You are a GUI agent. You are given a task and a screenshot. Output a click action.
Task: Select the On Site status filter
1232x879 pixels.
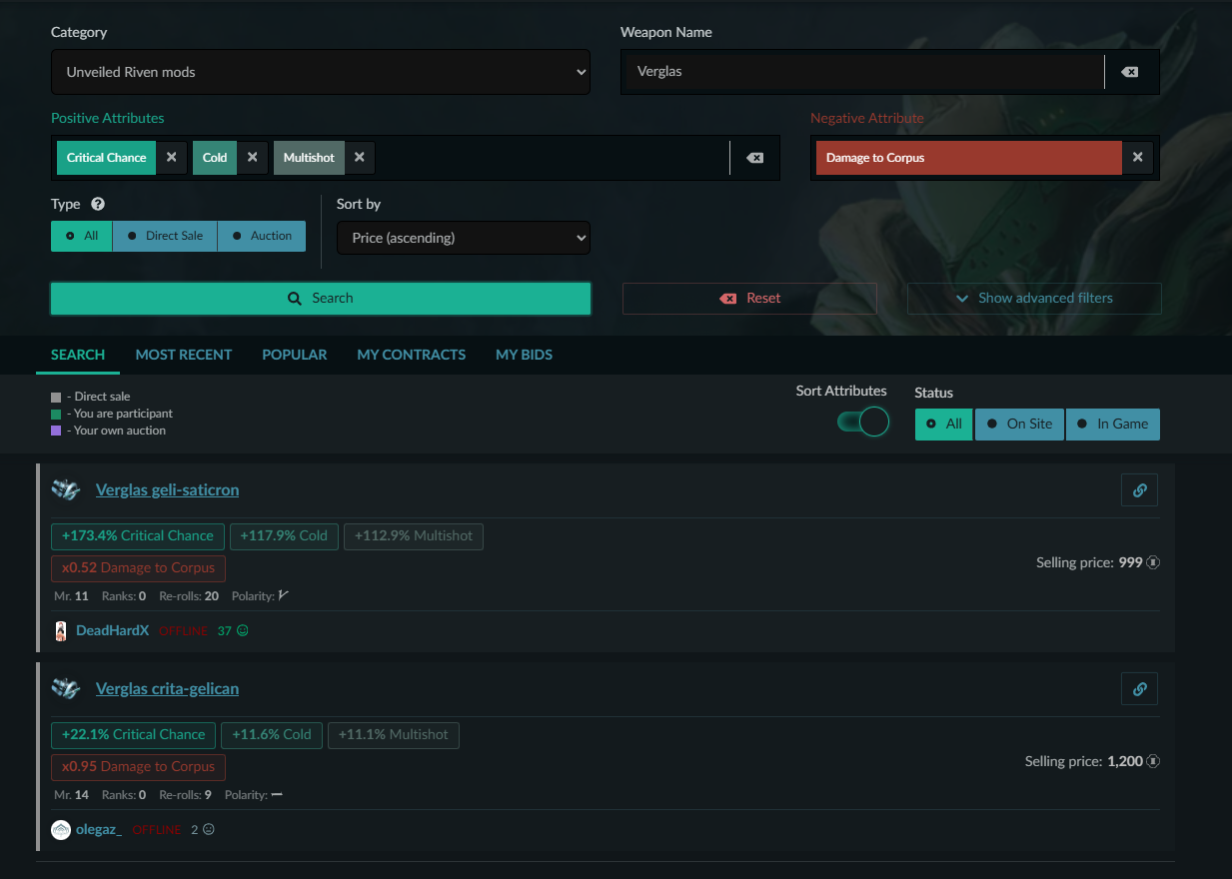pos(1019,424)
